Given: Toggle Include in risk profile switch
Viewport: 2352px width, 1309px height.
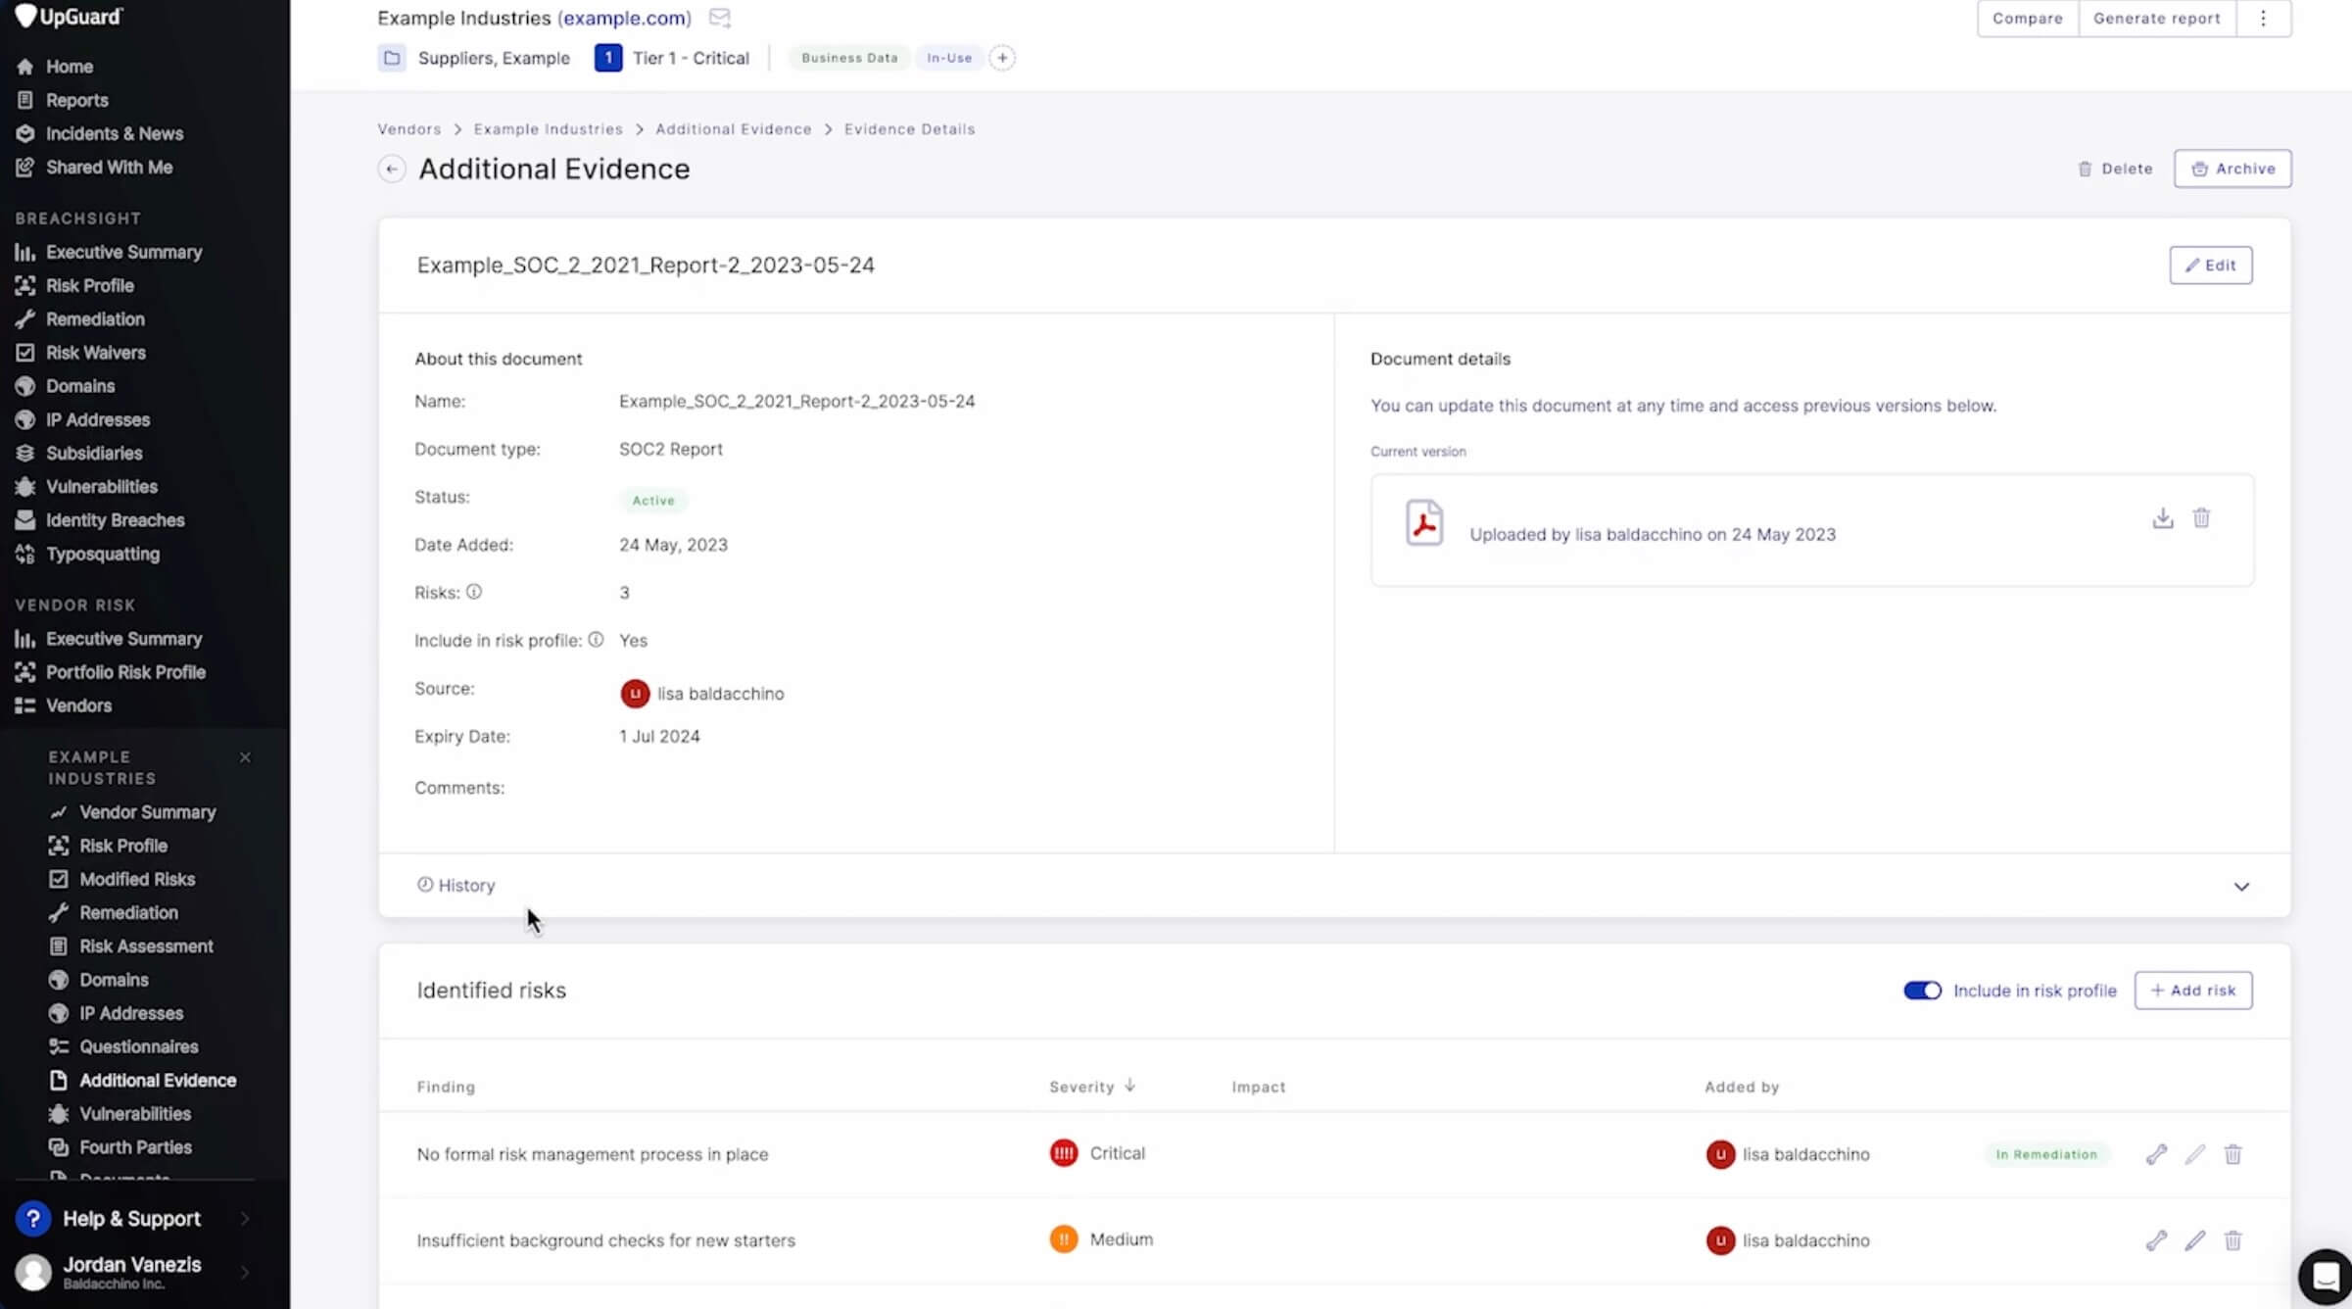Looking at the screenshot, I should pos(1921,991).
